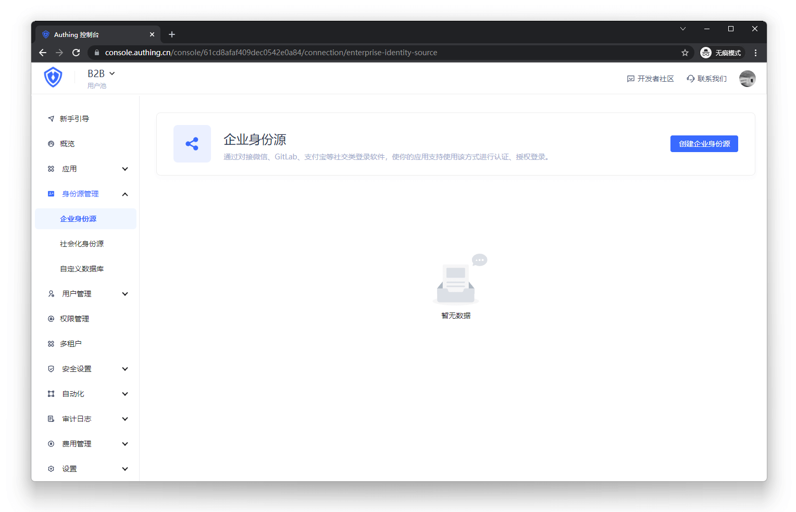
Task: Click the browser back arrow
Action: (43, 53)
